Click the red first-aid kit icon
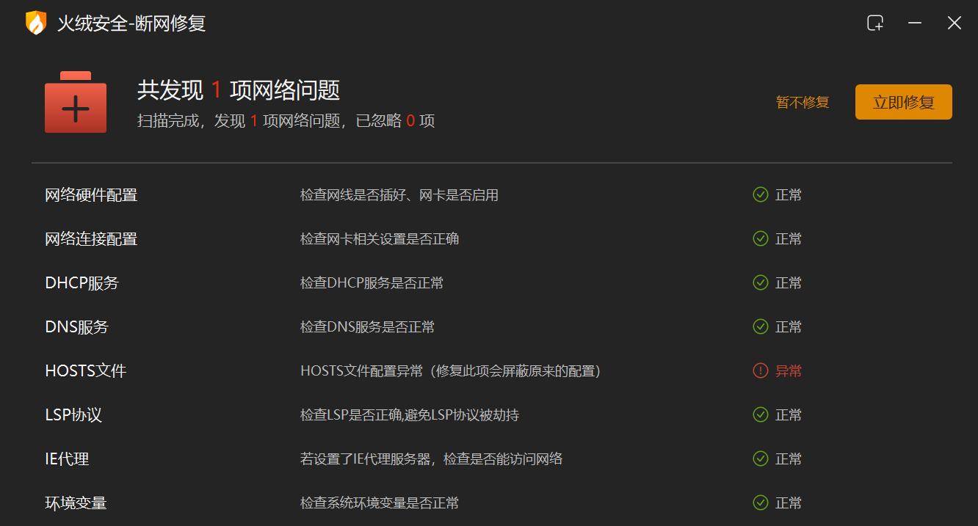978x526 pixels. tap(76, 103)
